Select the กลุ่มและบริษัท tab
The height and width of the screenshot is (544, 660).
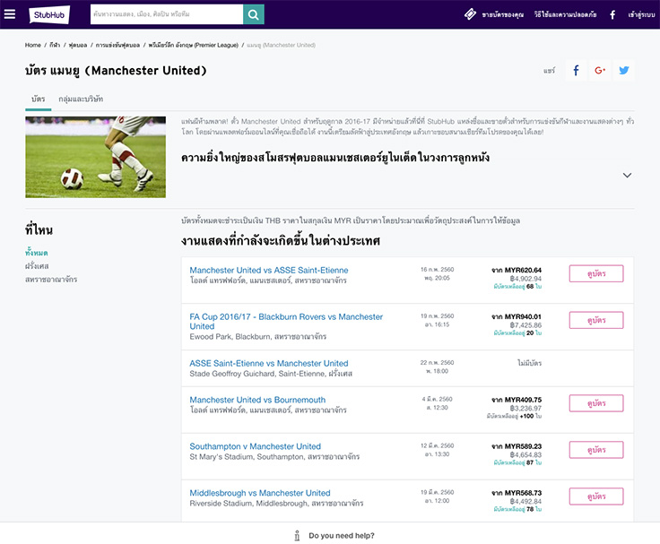tap(81, 99)
